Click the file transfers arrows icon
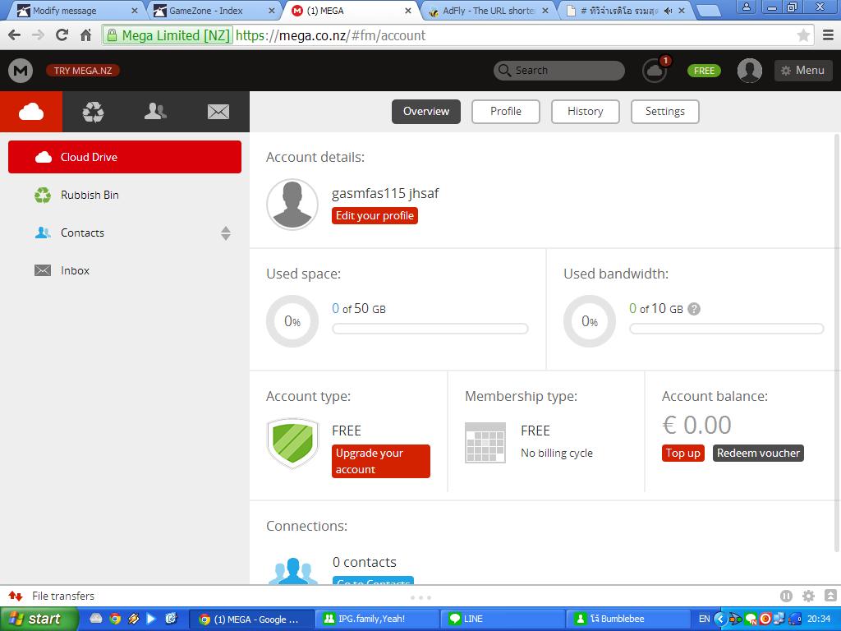This screenshot has width=841, height=631. 16,596
